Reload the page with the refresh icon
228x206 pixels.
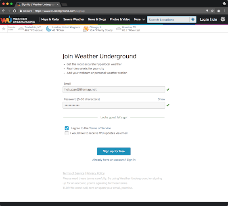click(x=15, y=11)
